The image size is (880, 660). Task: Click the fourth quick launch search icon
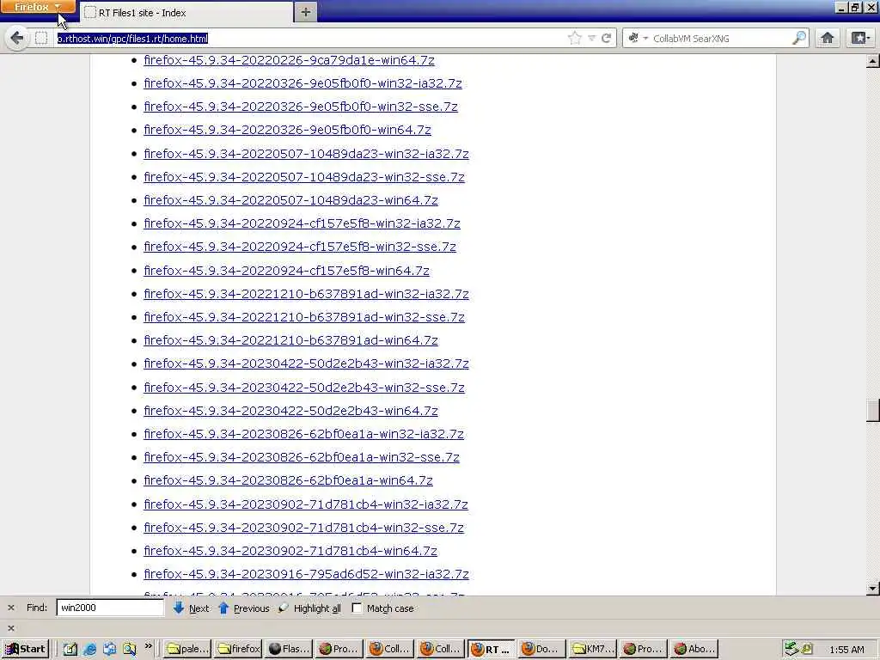[130, 649]
